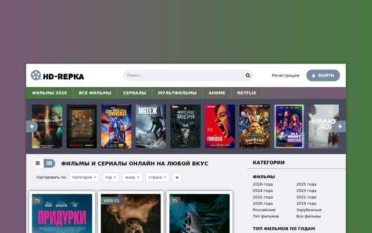Open the NETFLIX menu item

coord(246,93)
